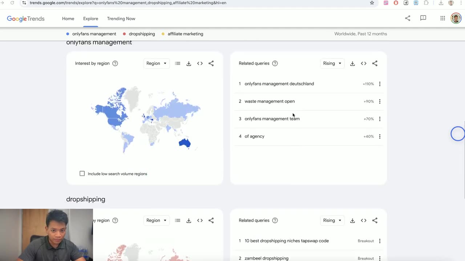The width and height of the screenshot is (465, 261).
Task: Open the browser downloads icon
Action: tap(441, 3)
